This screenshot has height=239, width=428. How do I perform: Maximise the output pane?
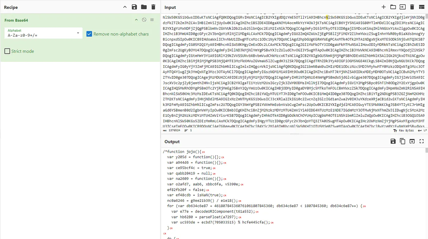coord(422,141)
